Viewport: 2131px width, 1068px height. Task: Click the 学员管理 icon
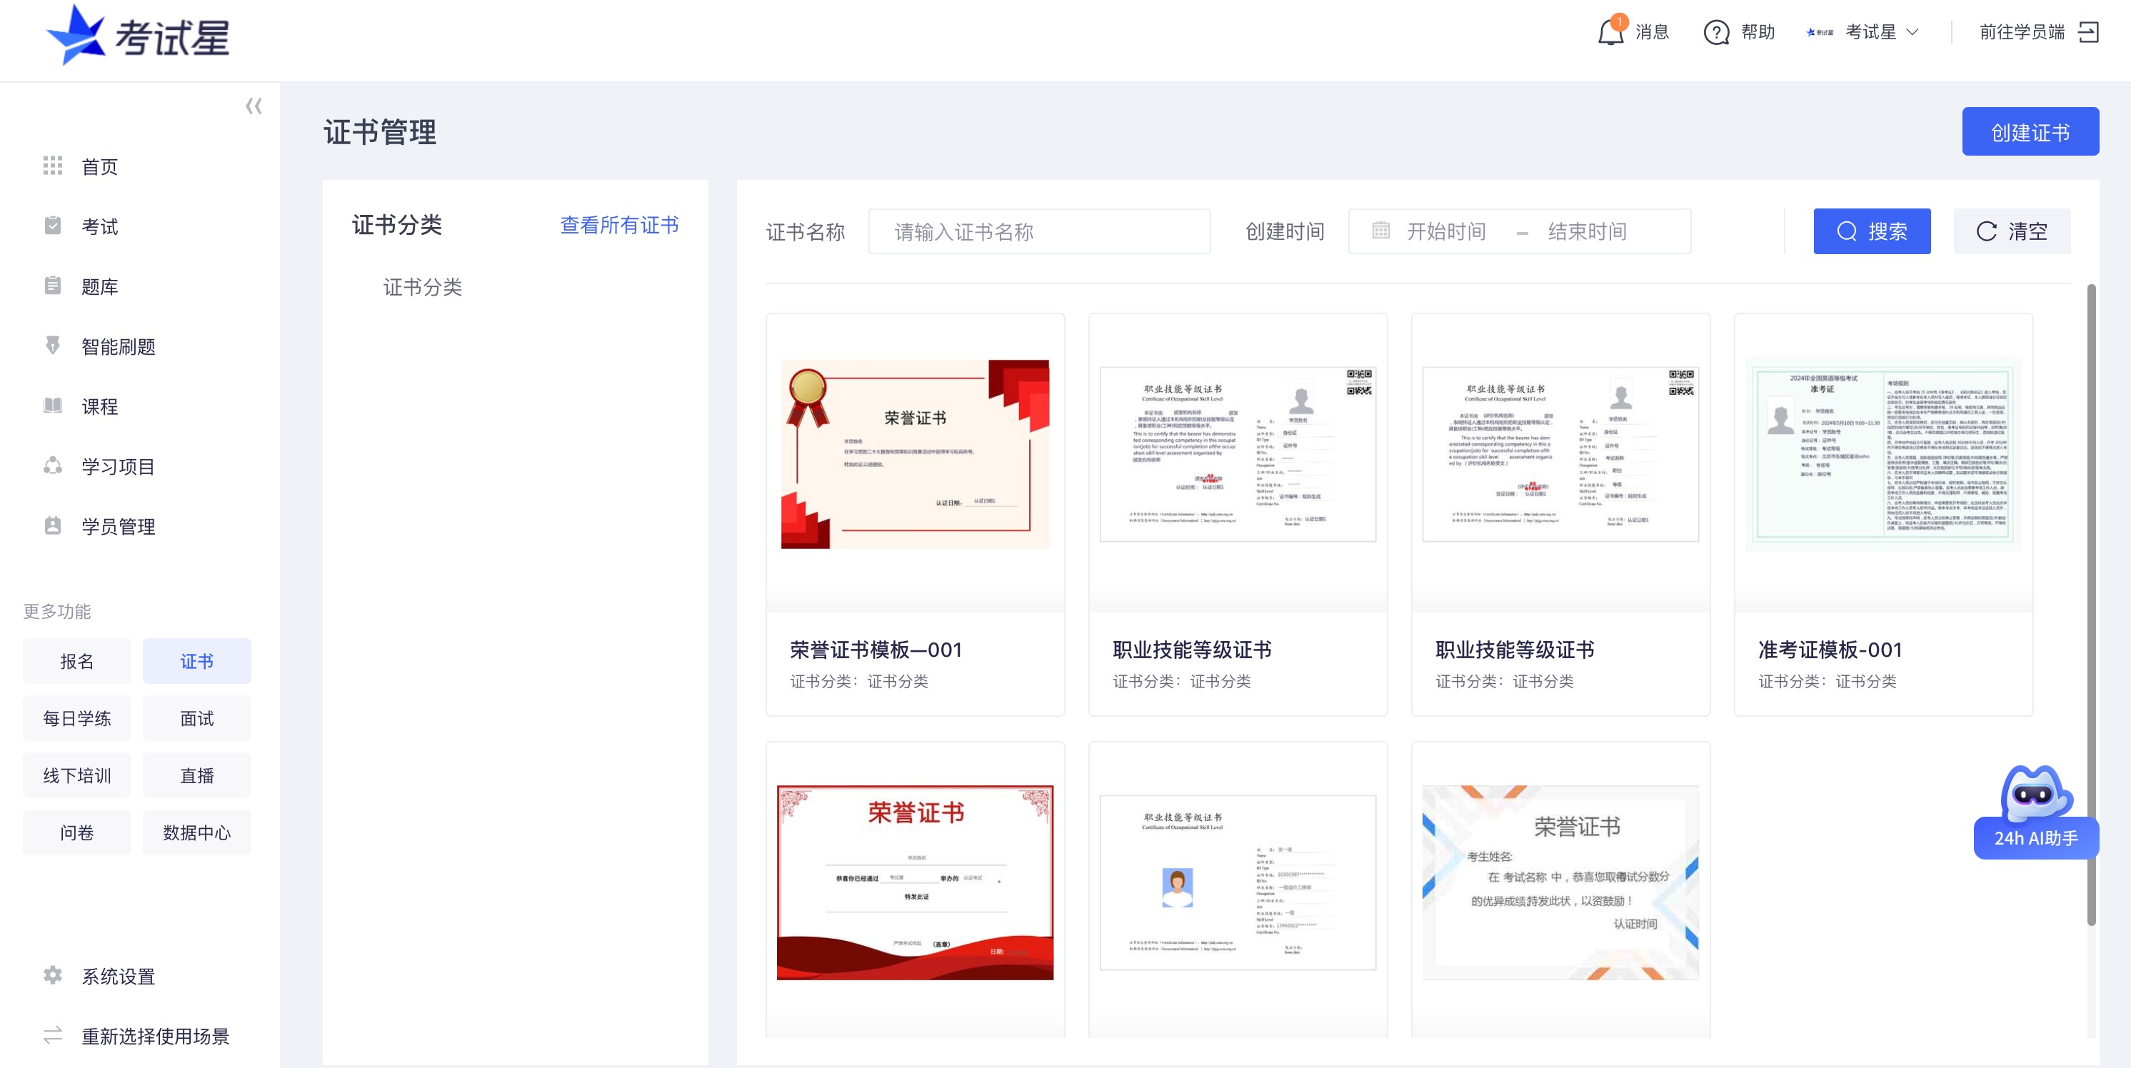53,525
